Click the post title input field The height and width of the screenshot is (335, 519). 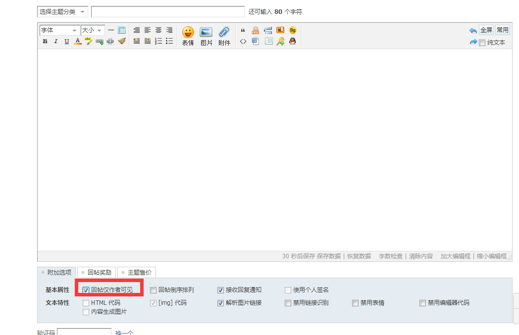(168, 12)
